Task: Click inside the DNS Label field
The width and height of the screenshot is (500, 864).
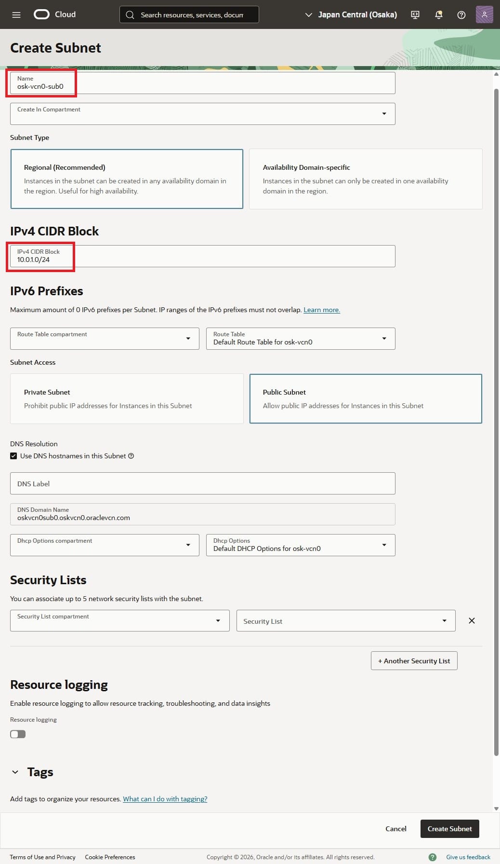Action: click(x=202, y=483)
